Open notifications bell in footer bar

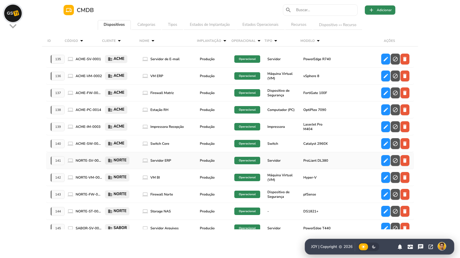pos(400,247)
